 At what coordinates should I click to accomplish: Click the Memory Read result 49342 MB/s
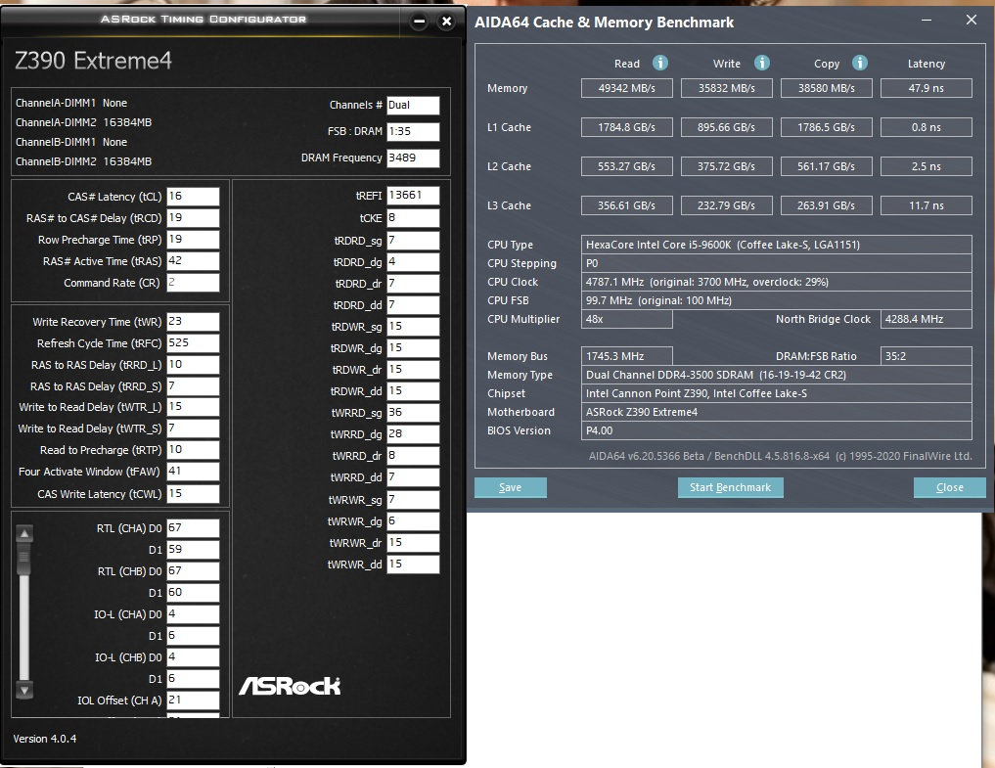click(x=627, y=88)
